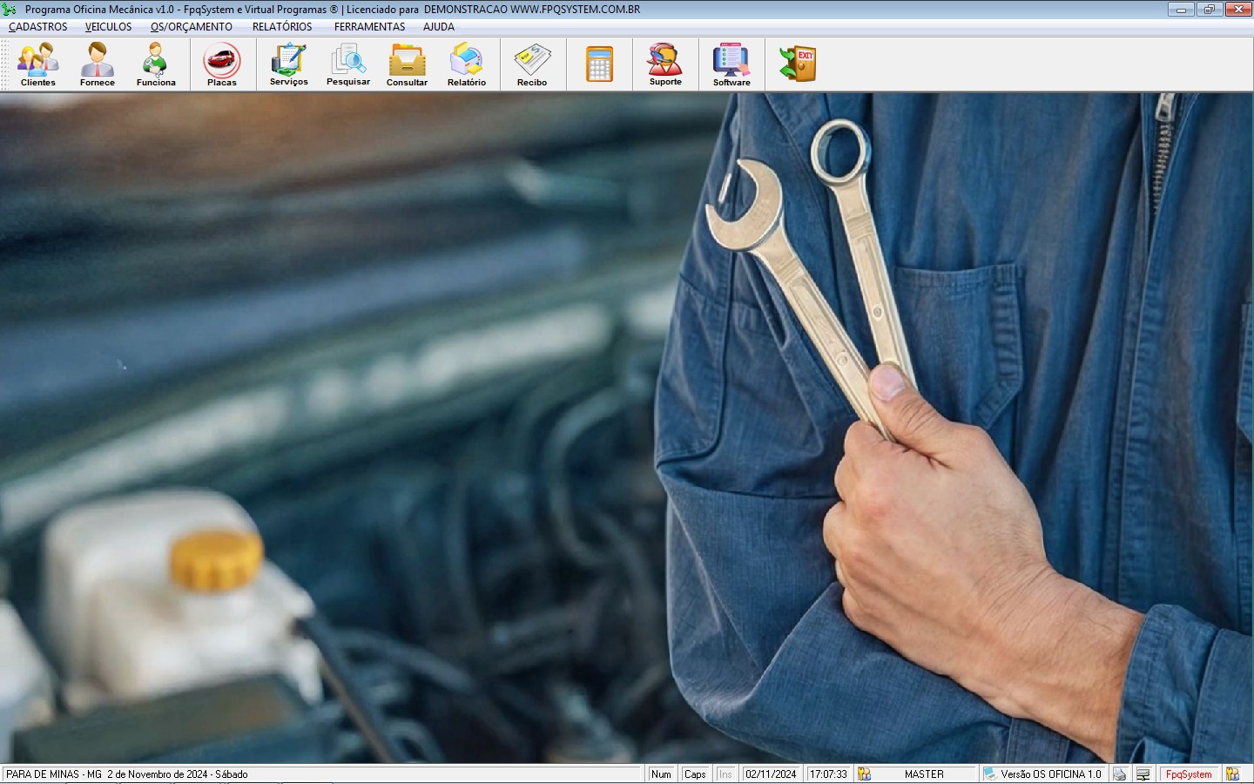Viewport: 1254px width, 784px height.
Task: Open the CADASTROS menu
Action: pos(38,27)
